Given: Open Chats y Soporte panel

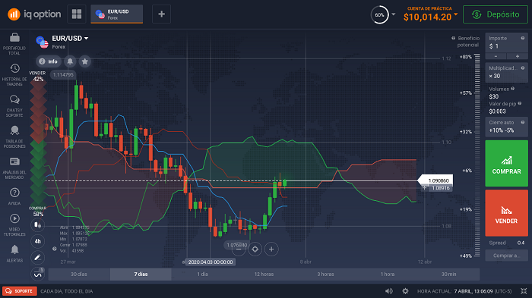Looking at the screenshot, I should [x=14, y=106].
